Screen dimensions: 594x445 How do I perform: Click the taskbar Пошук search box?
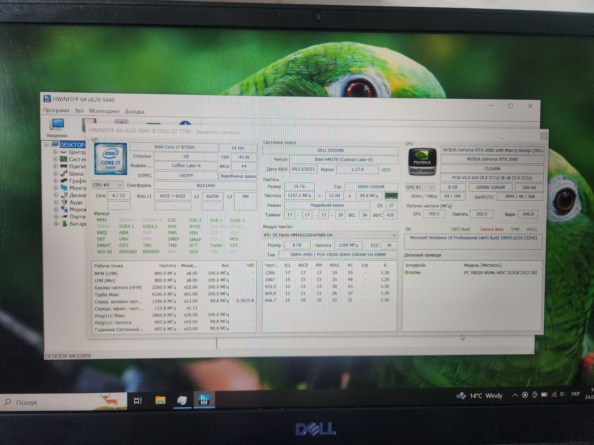(x=64, y=402)
